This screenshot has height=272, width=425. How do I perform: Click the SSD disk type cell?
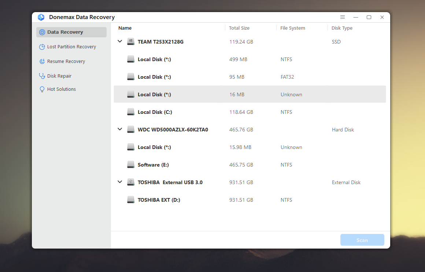[x=336, y=42]
